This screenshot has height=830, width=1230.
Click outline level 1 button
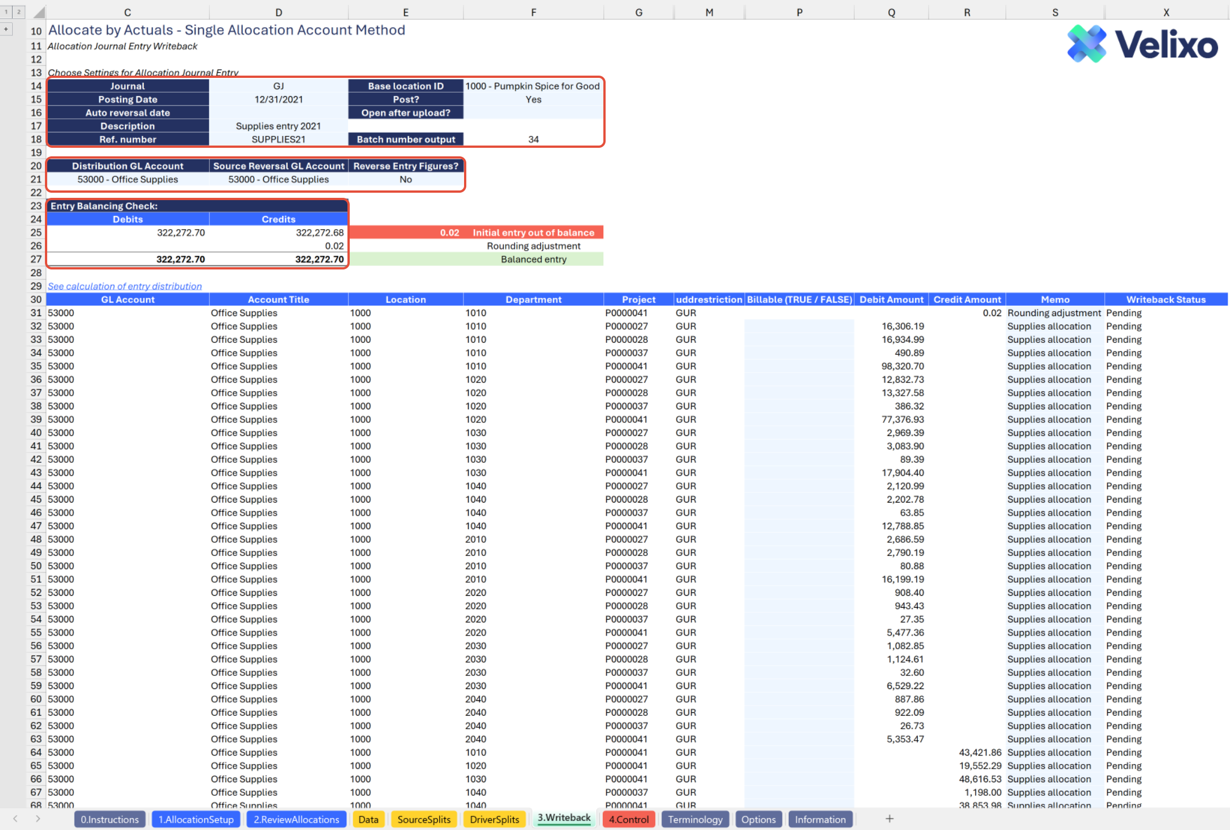[6, 12]
